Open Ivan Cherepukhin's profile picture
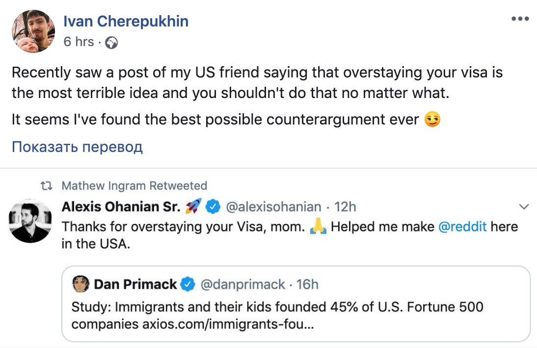537x348 pixels. point(33,31)
